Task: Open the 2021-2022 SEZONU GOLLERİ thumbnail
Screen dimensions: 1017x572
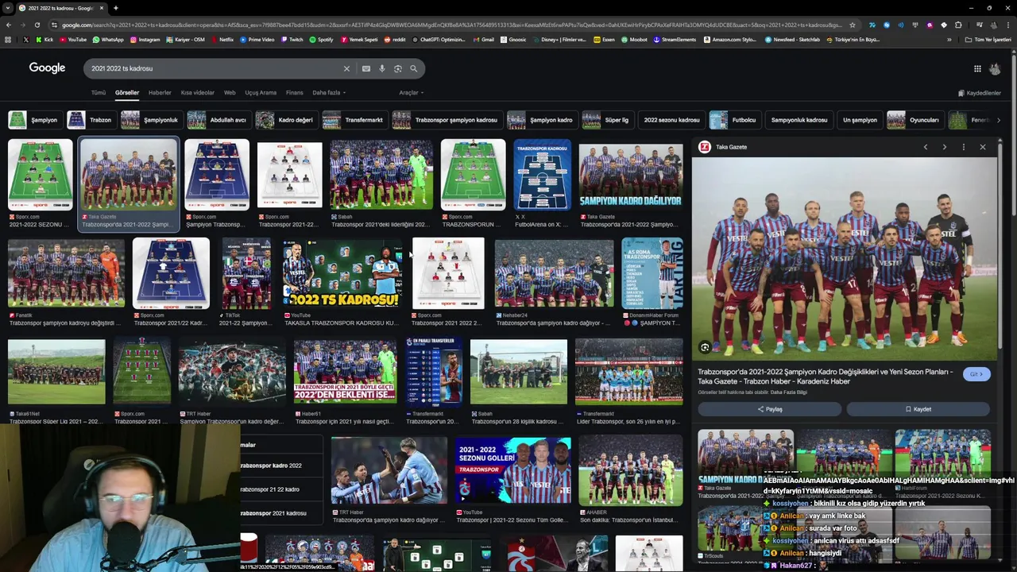Action: [x=512, y=470]
